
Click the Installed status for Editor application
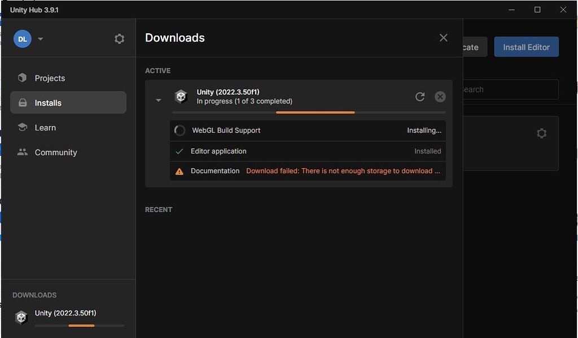tap(427, 151)
